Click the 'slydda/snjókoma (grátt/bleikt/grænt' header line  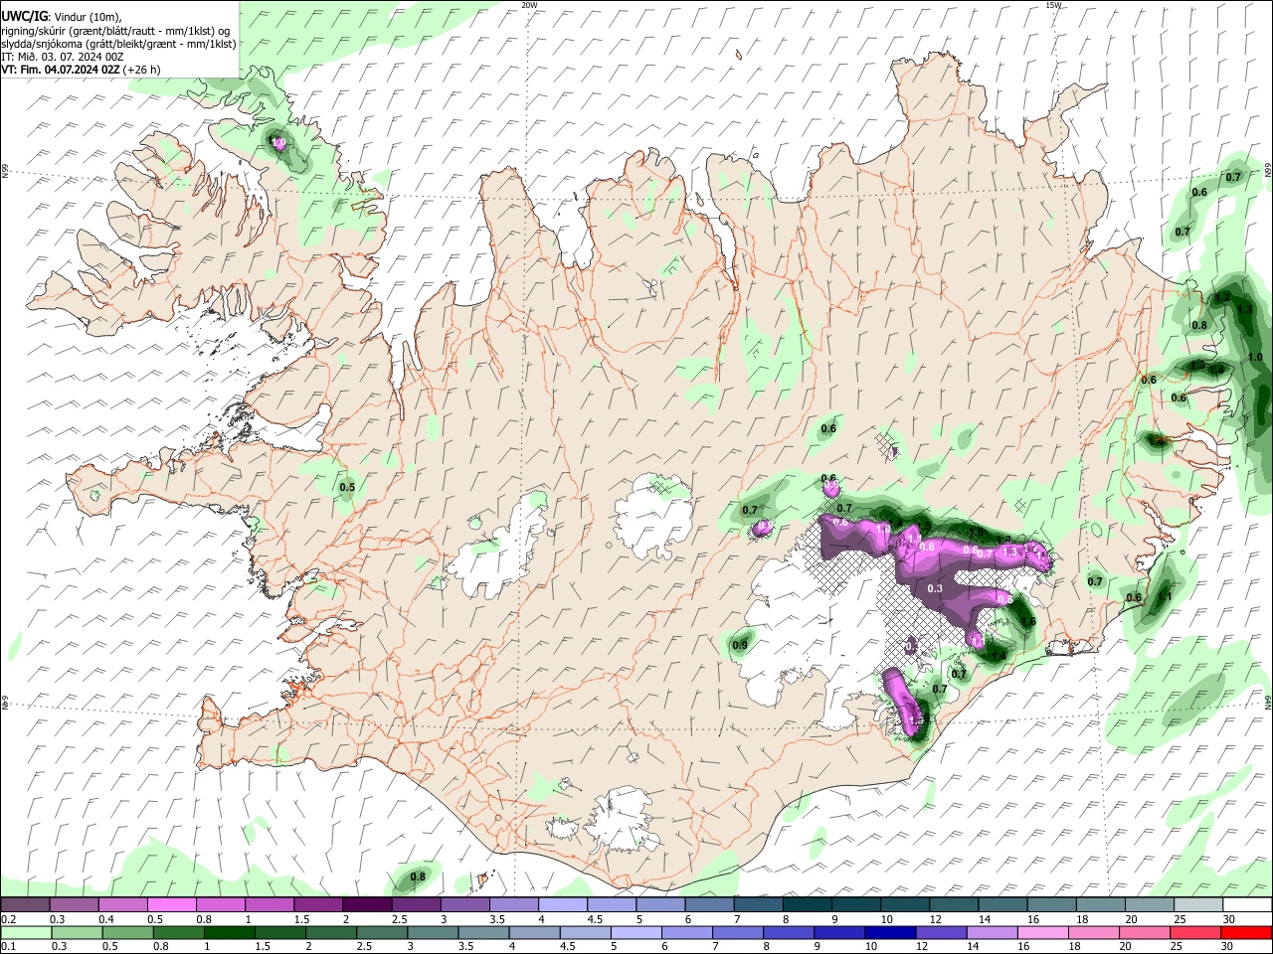pos(118,44)
